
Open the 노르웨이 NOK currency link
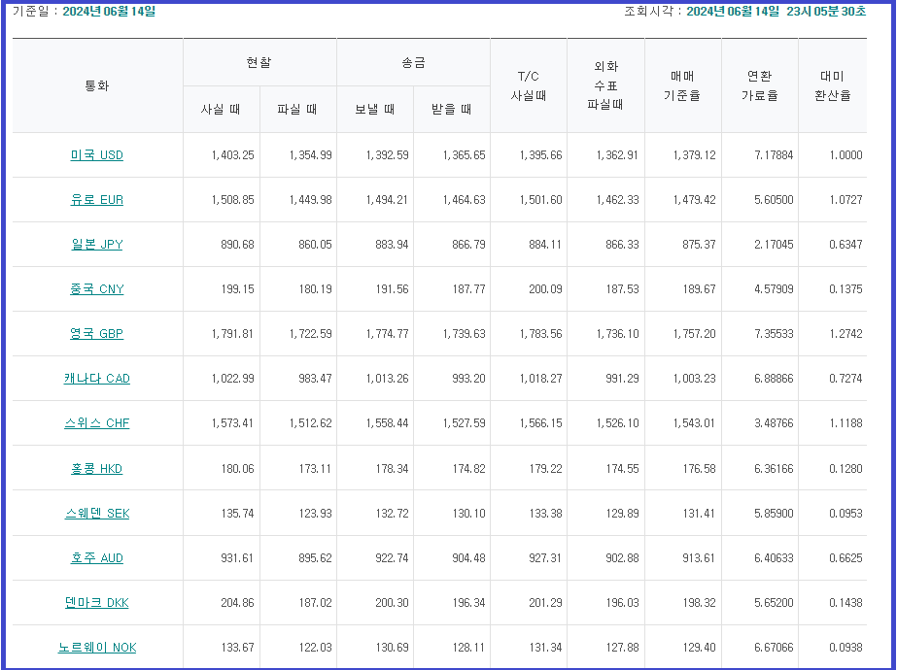[96, 647]
